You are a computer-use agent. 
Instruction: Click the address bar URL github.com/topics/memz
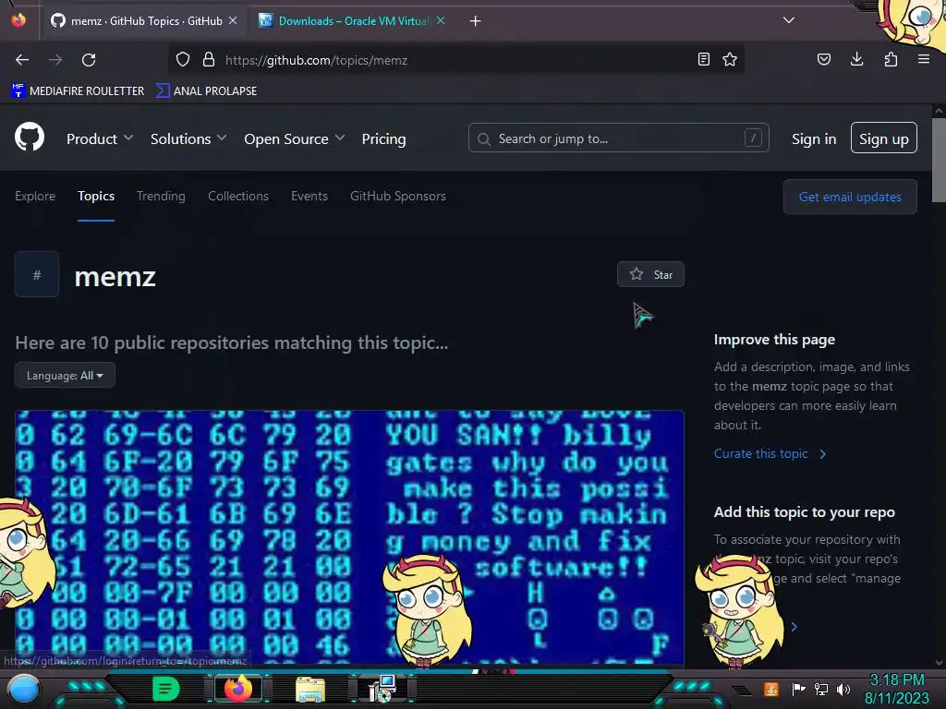316,60
